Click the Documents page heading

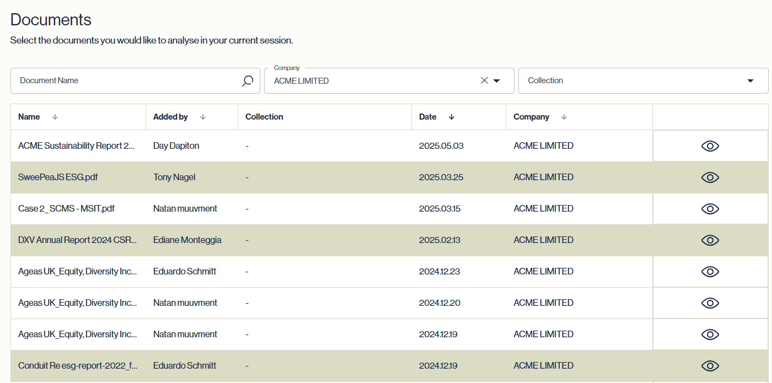point(51,20)
